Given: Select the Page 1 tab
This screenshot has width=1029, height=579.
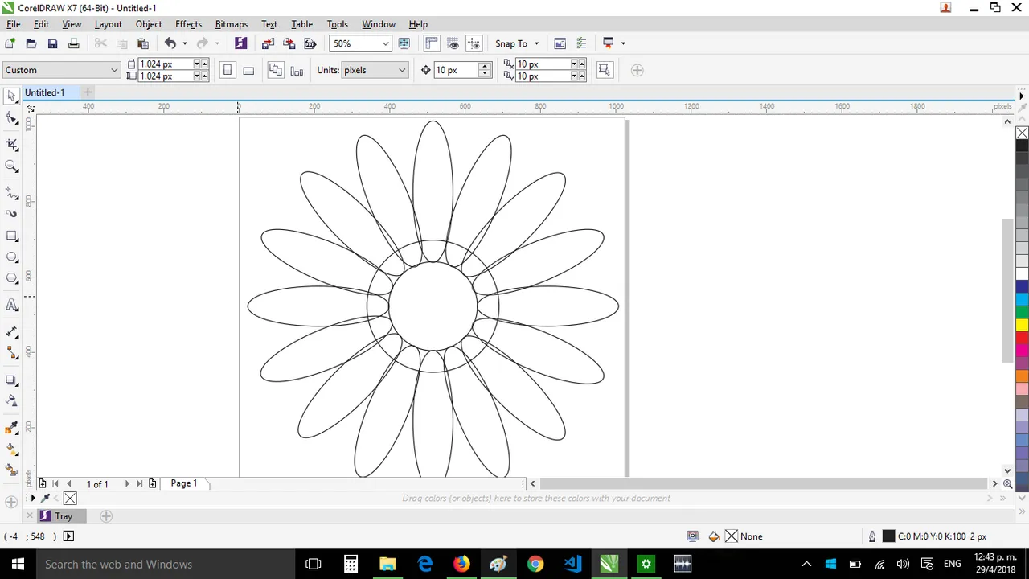Looking at the screenshot, I should [183, 483].
